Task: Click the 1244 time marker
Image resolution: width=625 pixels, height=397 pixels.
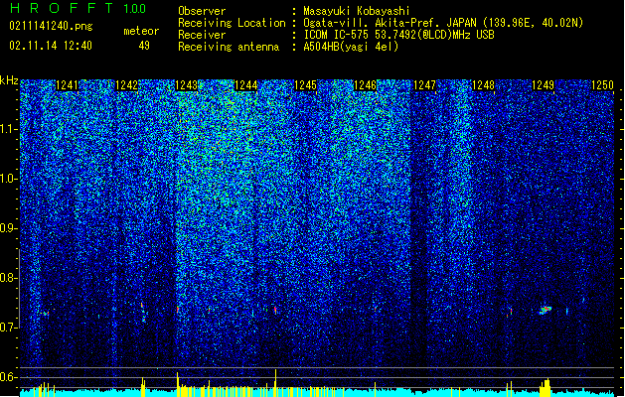Action: tap(246, 85)
